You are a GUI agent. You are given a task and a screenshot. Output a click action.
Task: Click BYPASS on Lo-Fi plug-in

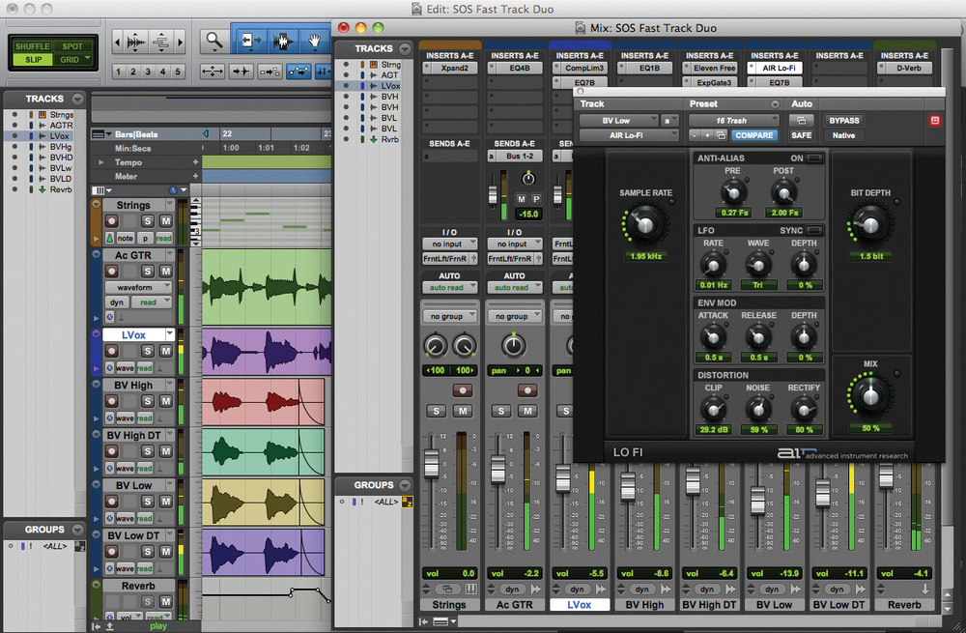pyautogui.click(x=843, y=121)
